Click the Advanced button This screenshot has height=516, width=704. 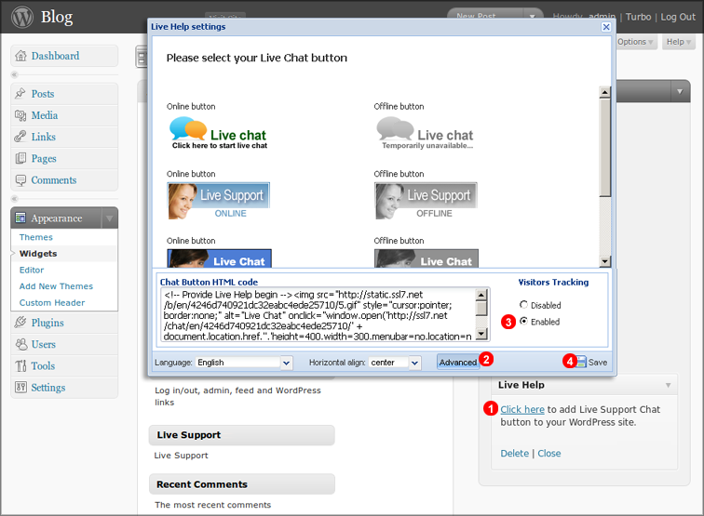click(458, 362)
